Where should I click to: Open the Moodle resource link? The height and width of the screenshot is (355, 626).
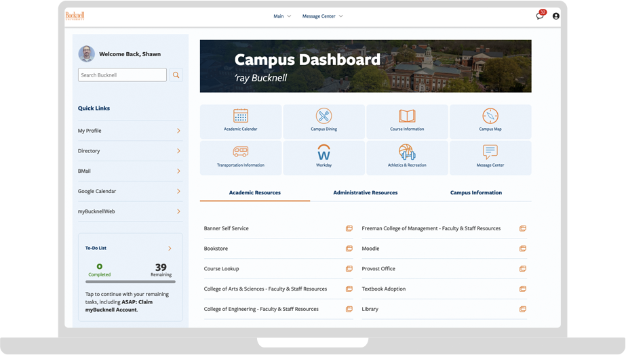[x=370, y=249]
